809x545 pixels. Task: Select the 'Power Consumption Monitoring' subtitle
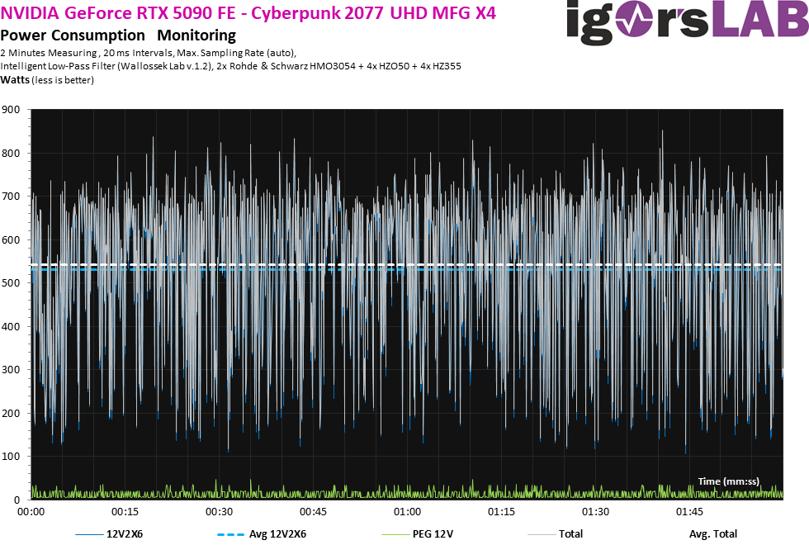[x=118, y=35]
